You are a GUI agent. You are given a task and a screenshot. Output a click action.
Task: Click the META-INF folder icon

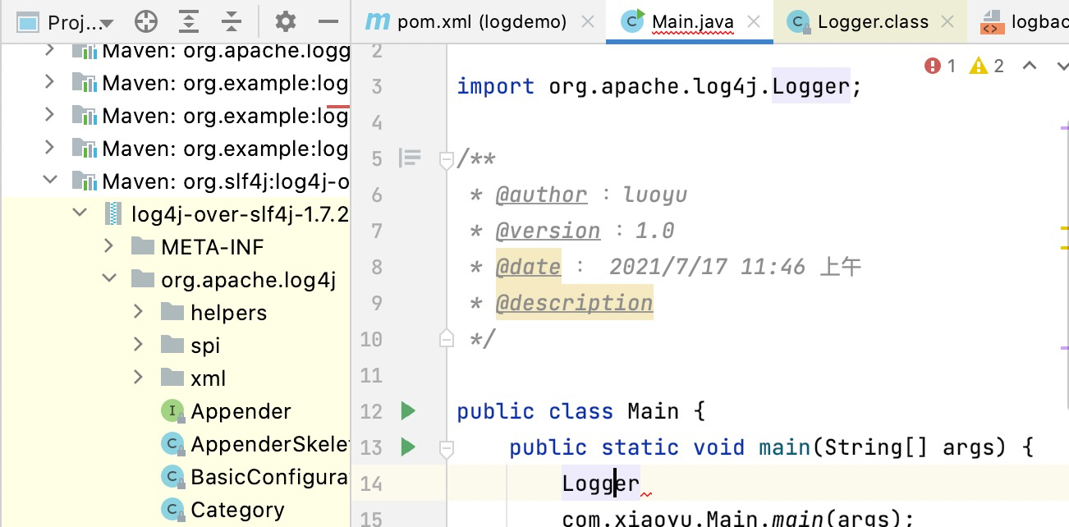tap(143, 245)
